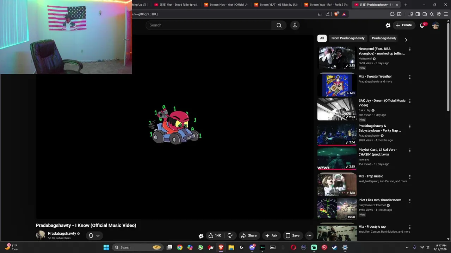Click the page vertical scrollbar

click(x=449, y=67)
